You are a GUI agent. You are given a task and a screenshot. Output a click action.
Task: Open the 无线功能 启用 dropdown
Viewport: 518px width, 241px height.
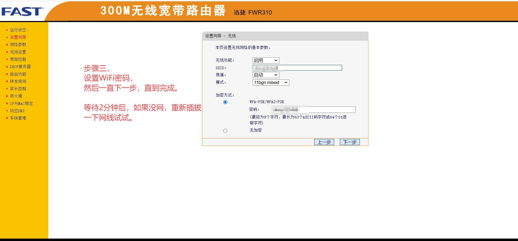pyautogui.click(x=266, y=60)
